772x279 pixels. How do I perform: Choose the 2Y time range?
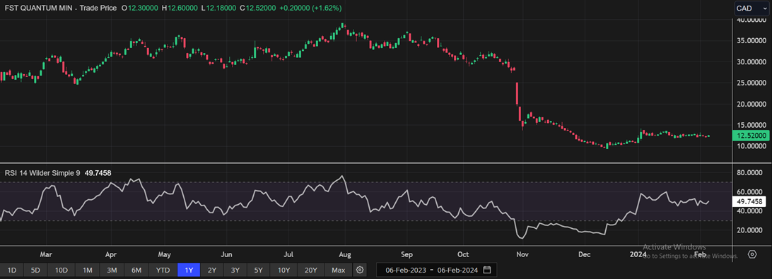click(x=211, y=270)
